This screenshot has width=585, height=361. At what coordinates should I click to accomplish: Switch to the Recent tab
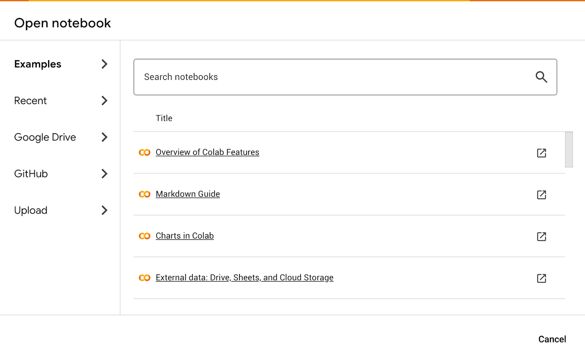(31, 101)
